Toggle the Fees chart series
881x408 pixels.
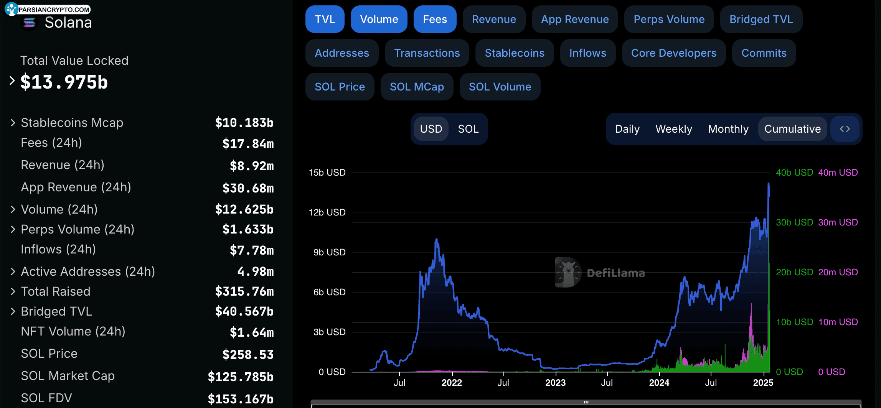coord(435,19)
